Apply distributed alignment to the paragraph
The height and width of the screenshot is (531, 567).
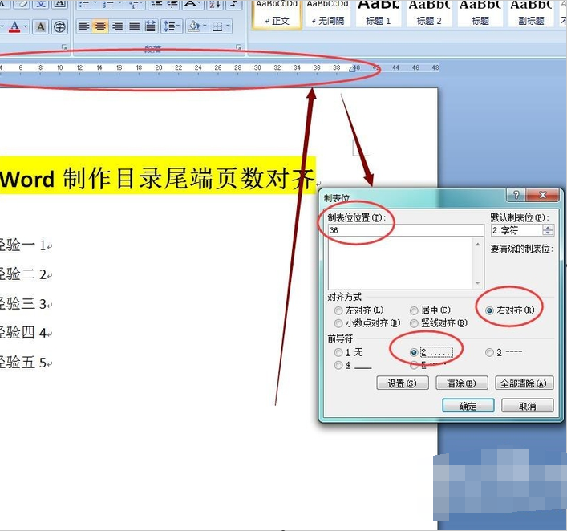click(x=151, y=26)
